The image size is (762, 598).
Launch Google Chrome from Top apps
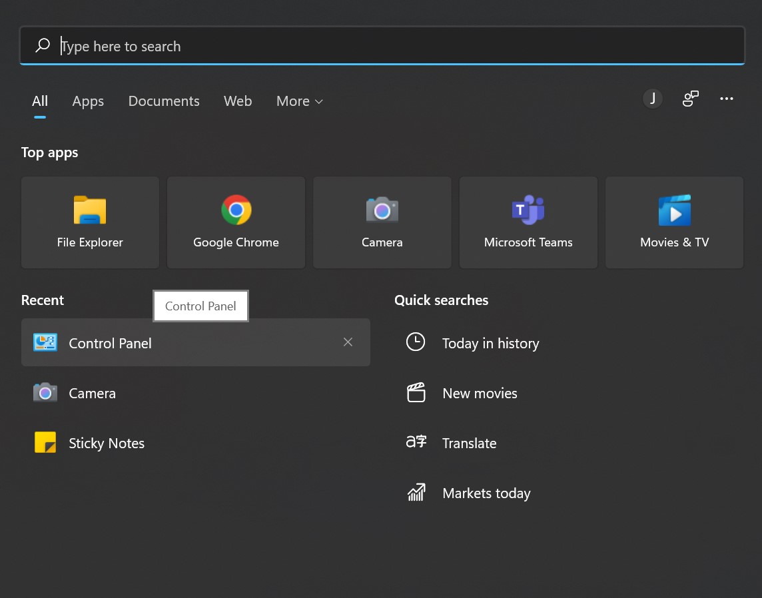236,222
